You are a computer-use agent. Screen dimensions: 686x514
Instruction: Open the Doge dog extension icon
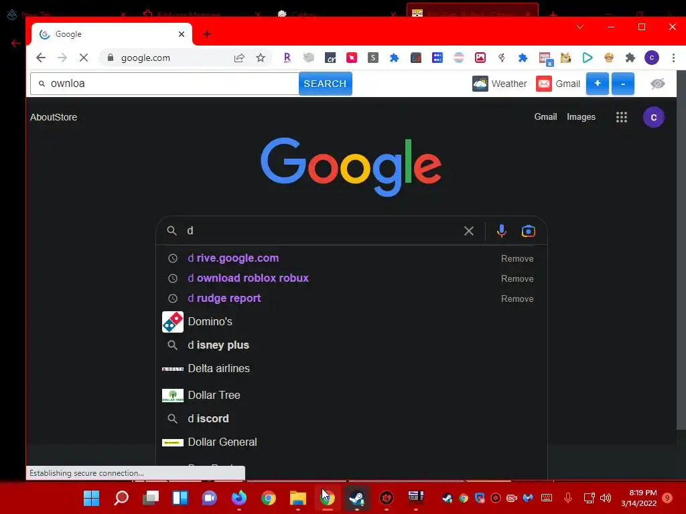tap(565, 58)
